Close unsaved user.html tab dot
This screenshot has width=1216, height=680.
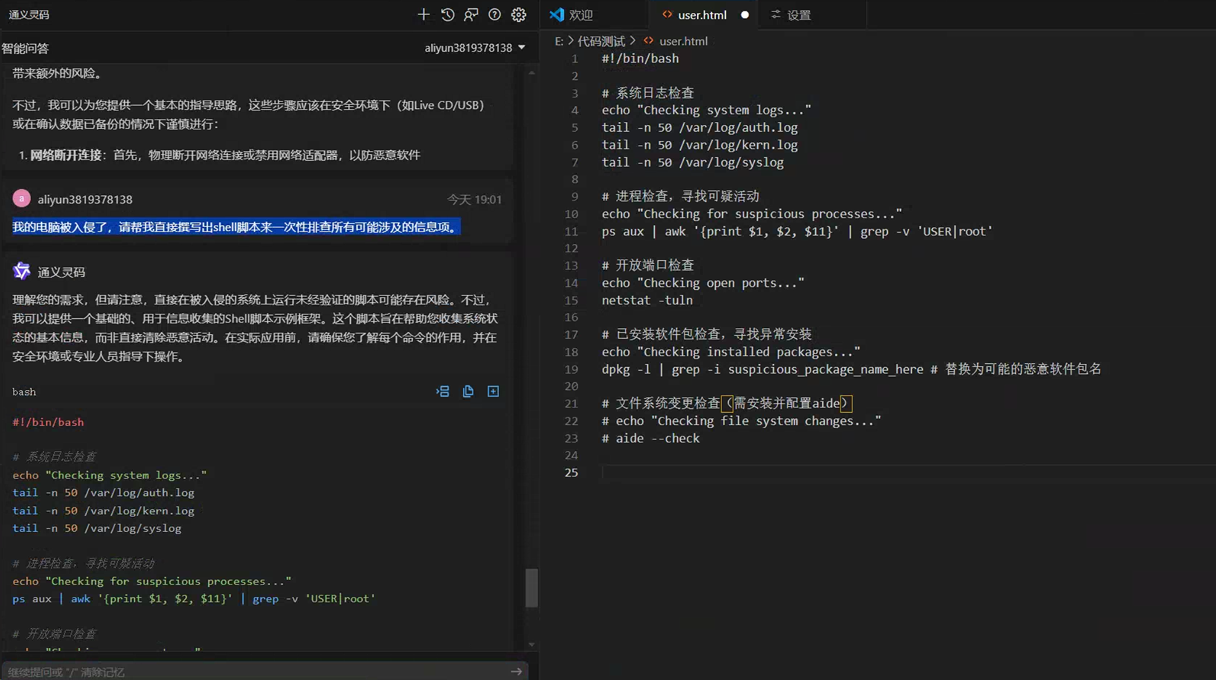[x=745, y=15]
